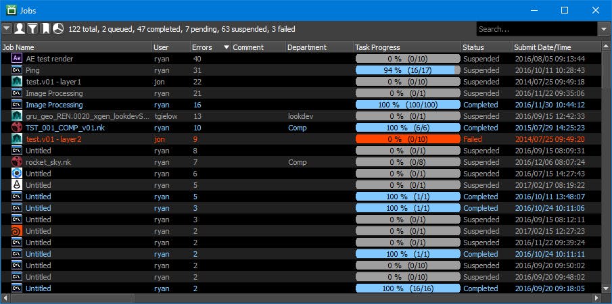Toggle the user filter icon
Screen dimensions: 612x304
(19, 28)
